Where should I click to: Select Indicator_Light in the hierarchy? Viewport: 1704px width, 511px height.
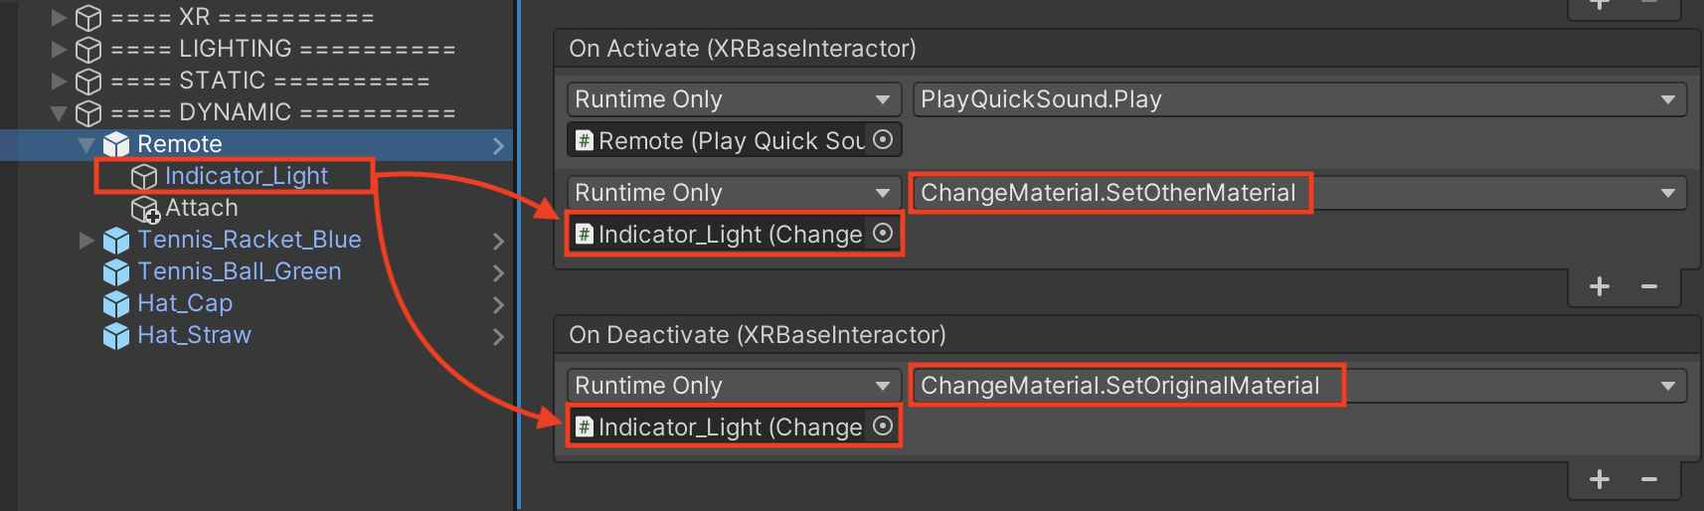246,176
